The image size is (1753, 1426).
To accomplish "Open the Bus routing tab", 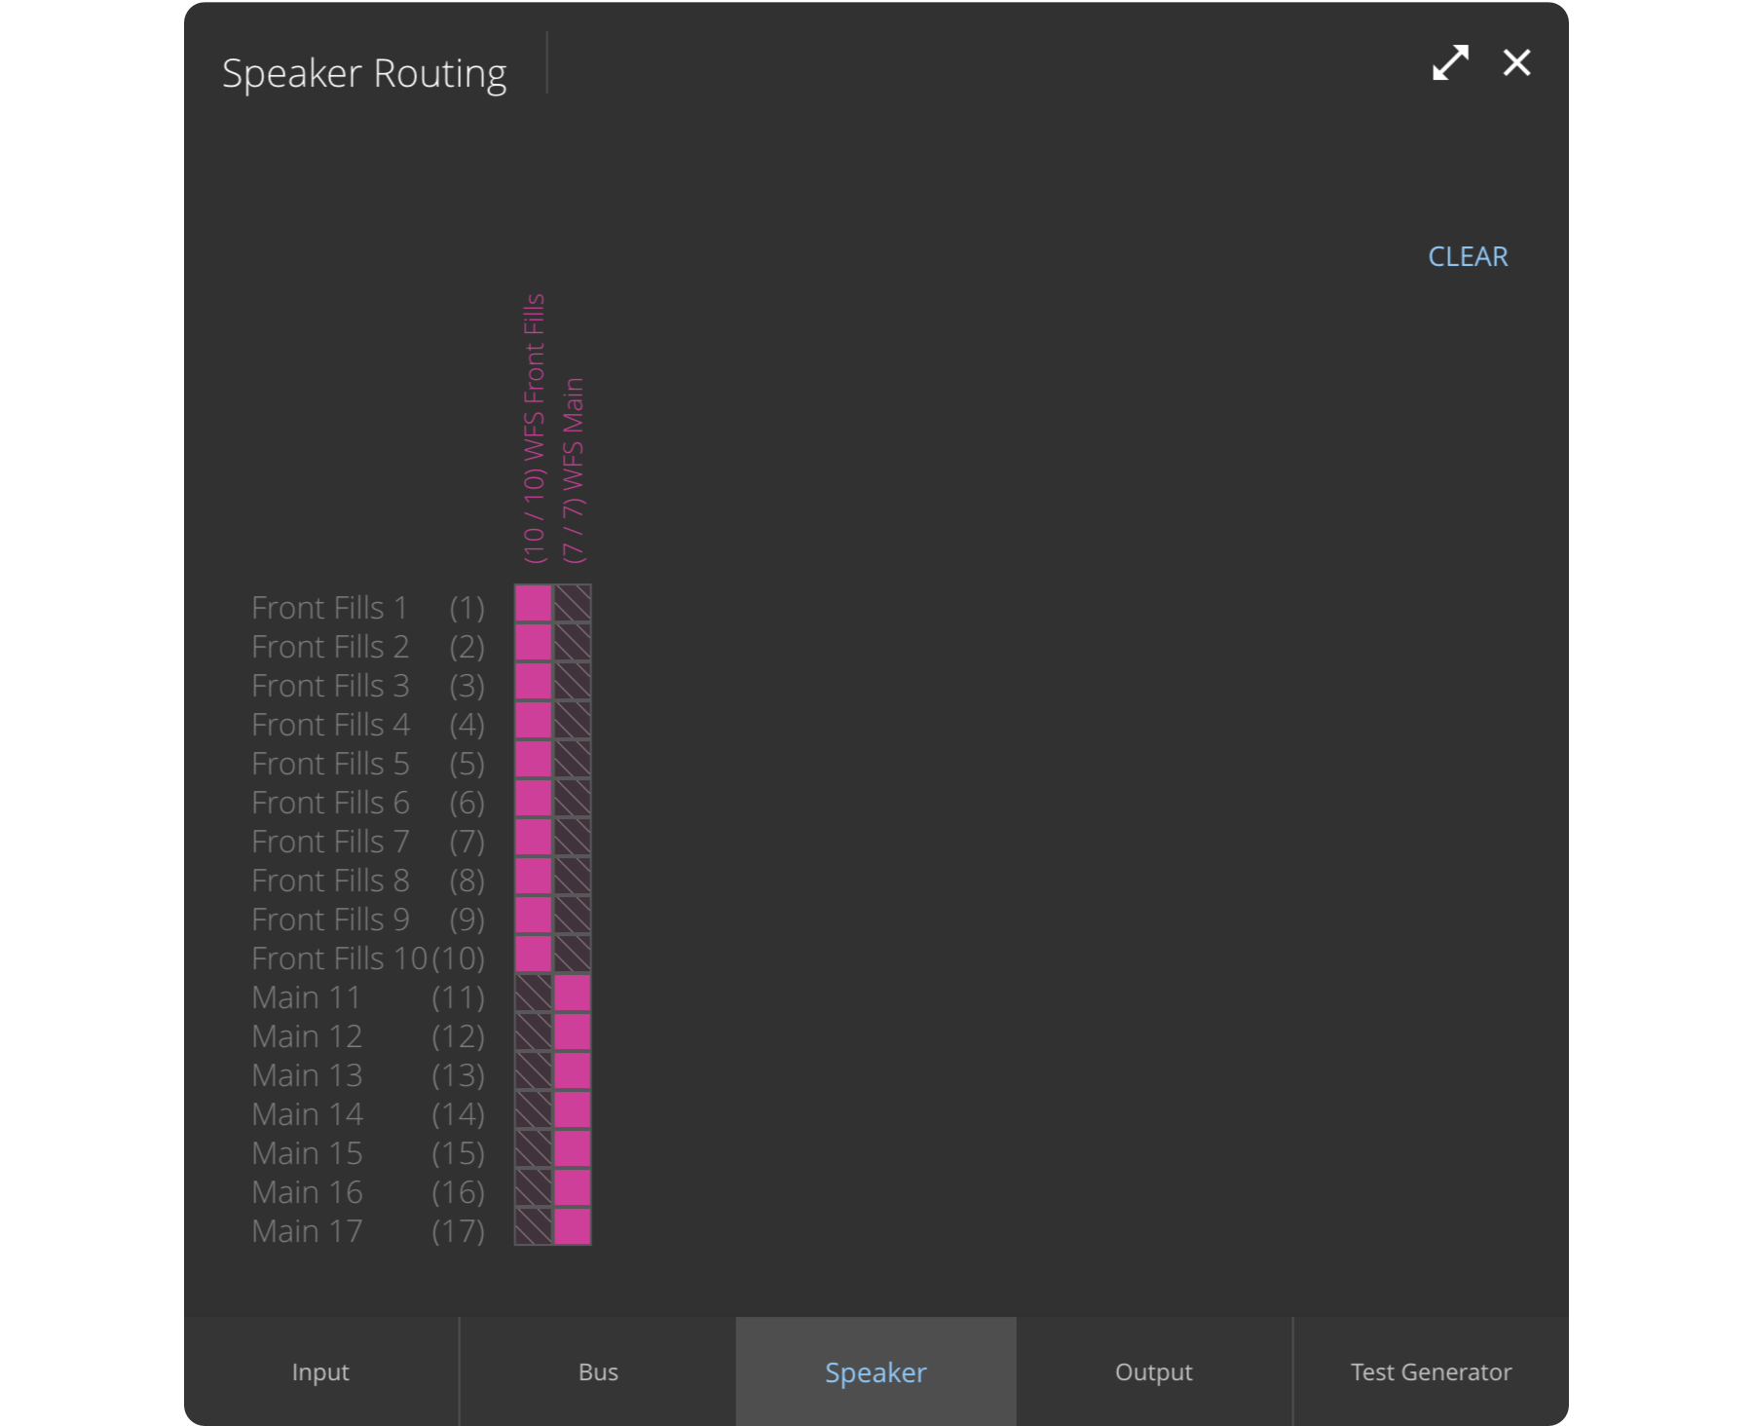I will click(x=598, y=1371).
